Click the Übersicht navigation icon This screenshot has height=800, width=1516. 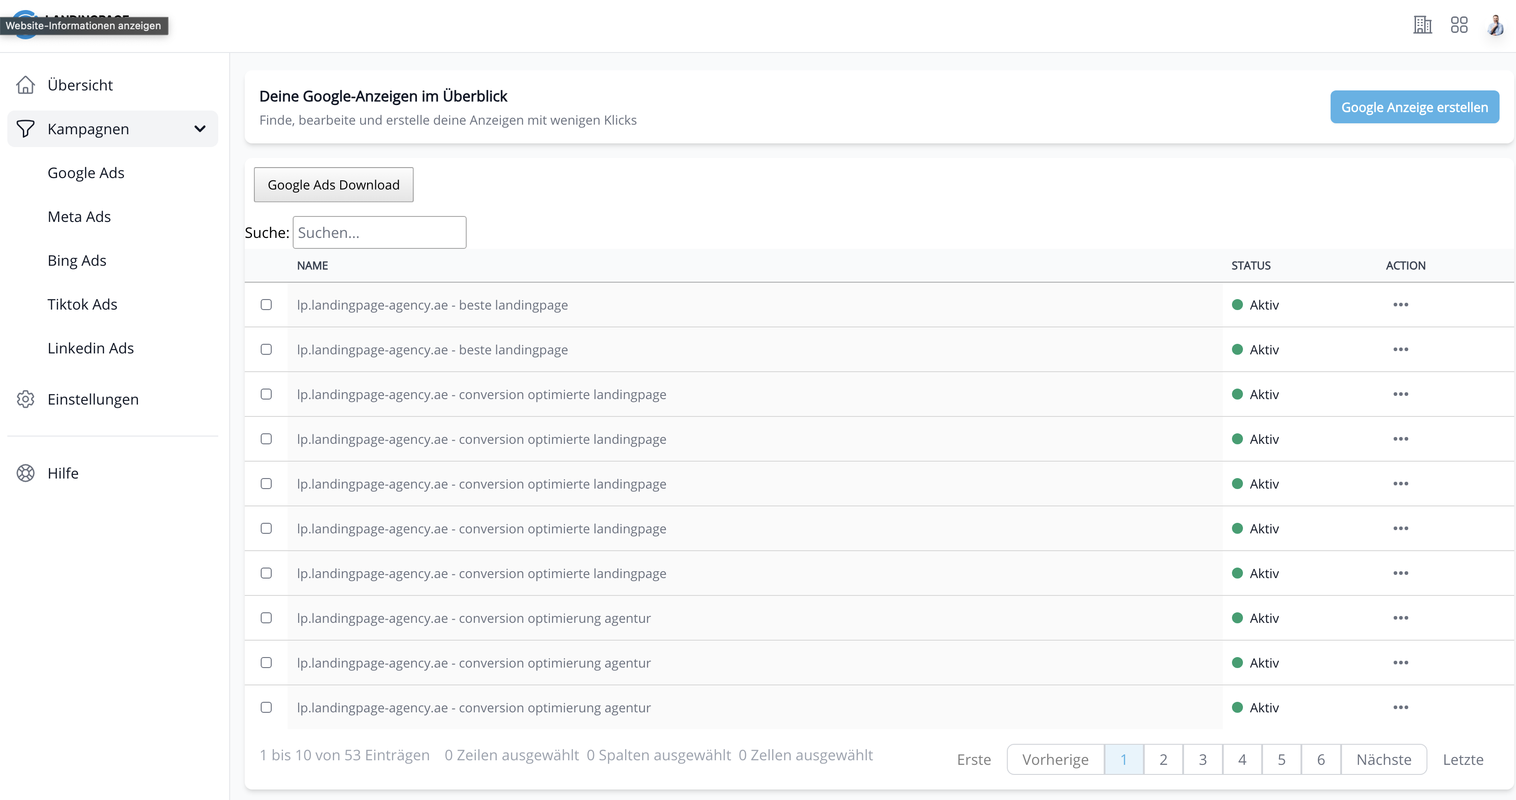(x=26, y=84)
